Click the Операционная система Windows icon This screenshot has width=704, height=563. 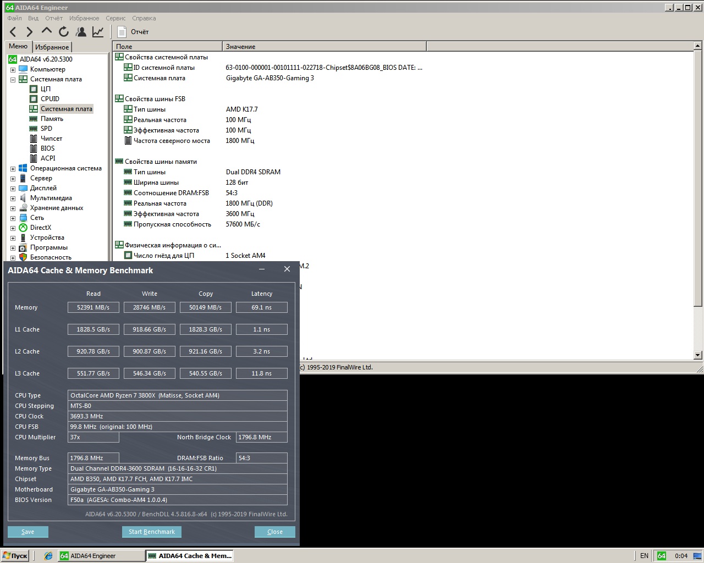tap(23, 168)
